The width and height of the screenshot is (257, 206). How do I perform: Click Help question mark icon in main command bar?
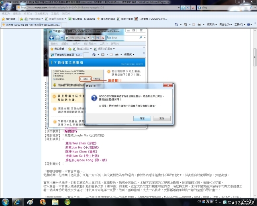pyautogui.click(x=249, y=25)
